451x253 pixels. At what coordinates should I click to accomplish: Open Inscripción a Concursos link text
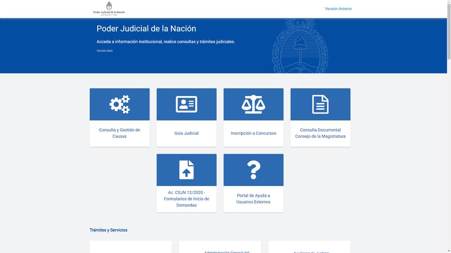pyautogui.click(x=253, y=133)
